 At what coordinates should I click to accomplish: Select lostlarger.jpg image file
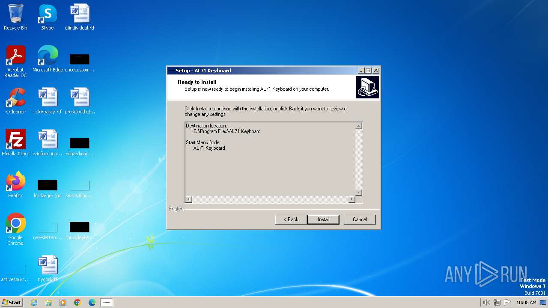pos(48,188)
